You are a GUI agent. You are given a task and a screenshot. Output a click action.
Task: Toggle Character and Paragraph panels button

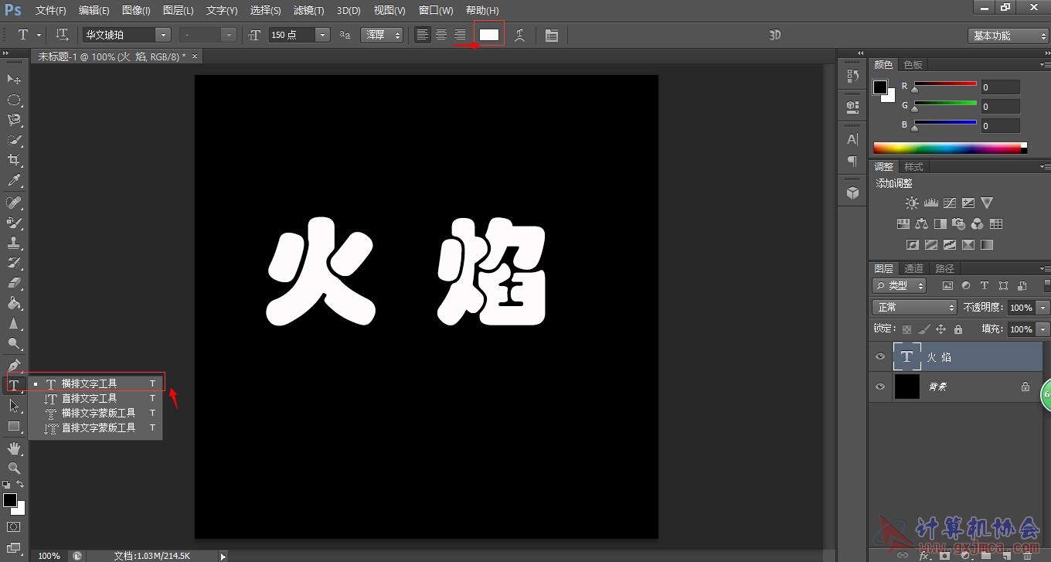(551, 36)
